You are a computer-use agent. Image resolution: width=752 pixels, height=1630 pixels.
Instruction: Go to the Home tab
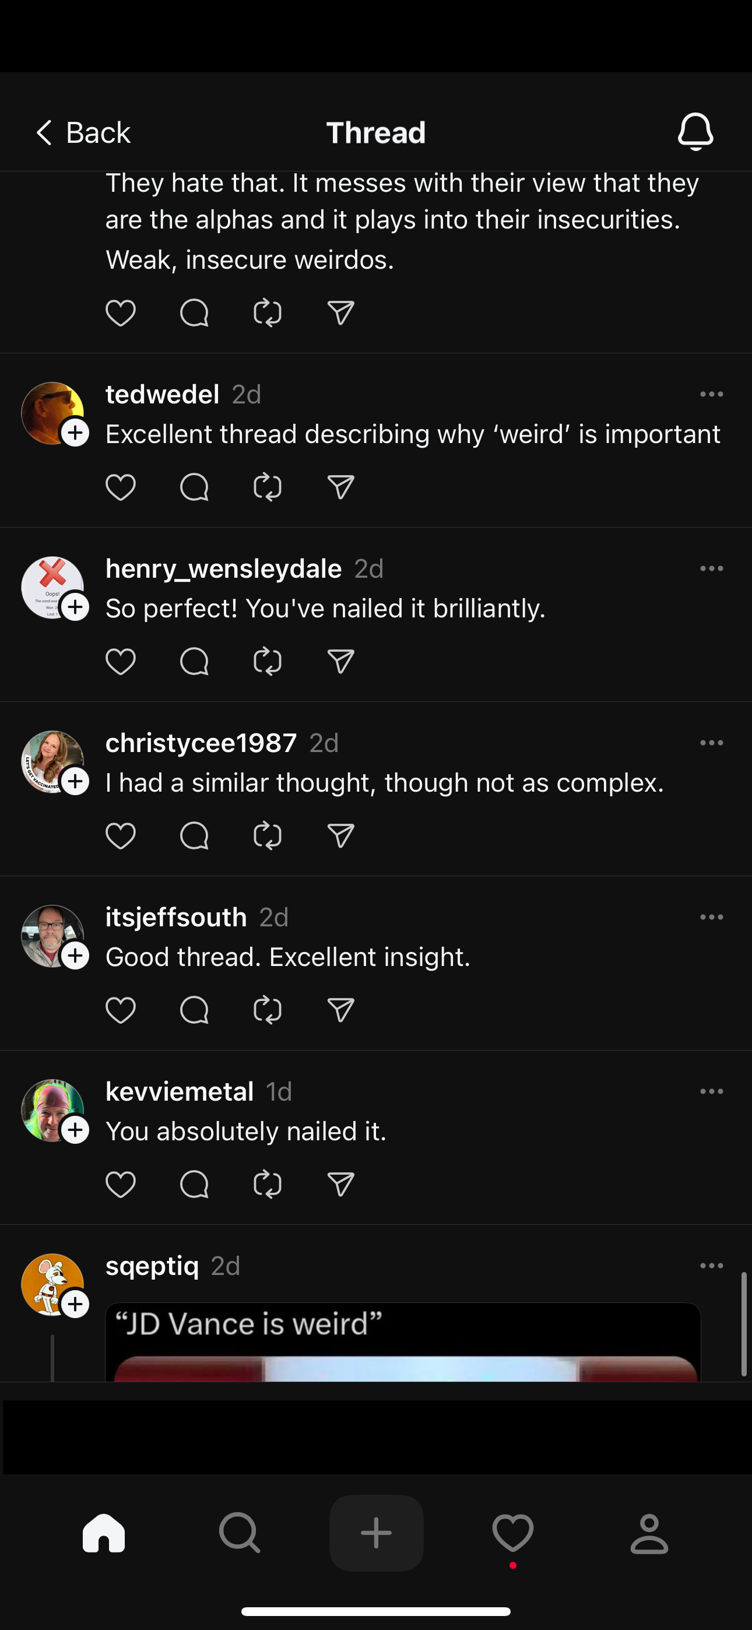coord(104,1533)
